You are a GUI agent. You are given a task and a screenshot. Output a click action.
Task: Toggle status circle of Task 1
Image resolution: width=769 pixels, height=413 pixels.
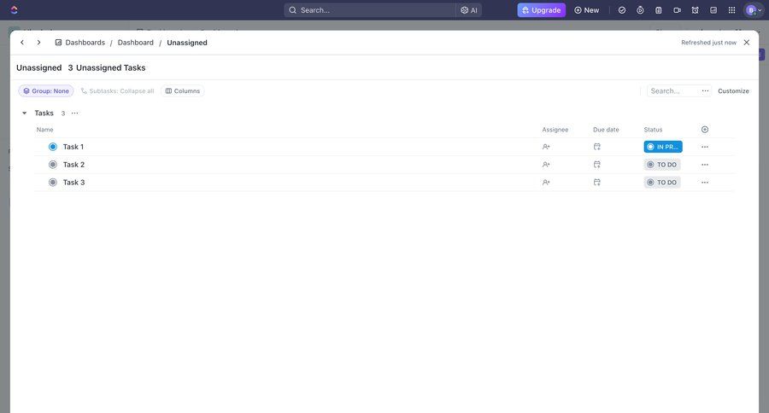coord(53,147)
